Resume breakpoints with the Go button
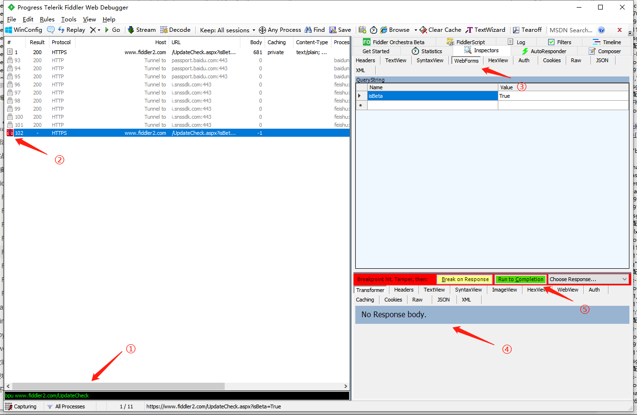The width and height of the screenshot is (637, 415). [112, 29]
